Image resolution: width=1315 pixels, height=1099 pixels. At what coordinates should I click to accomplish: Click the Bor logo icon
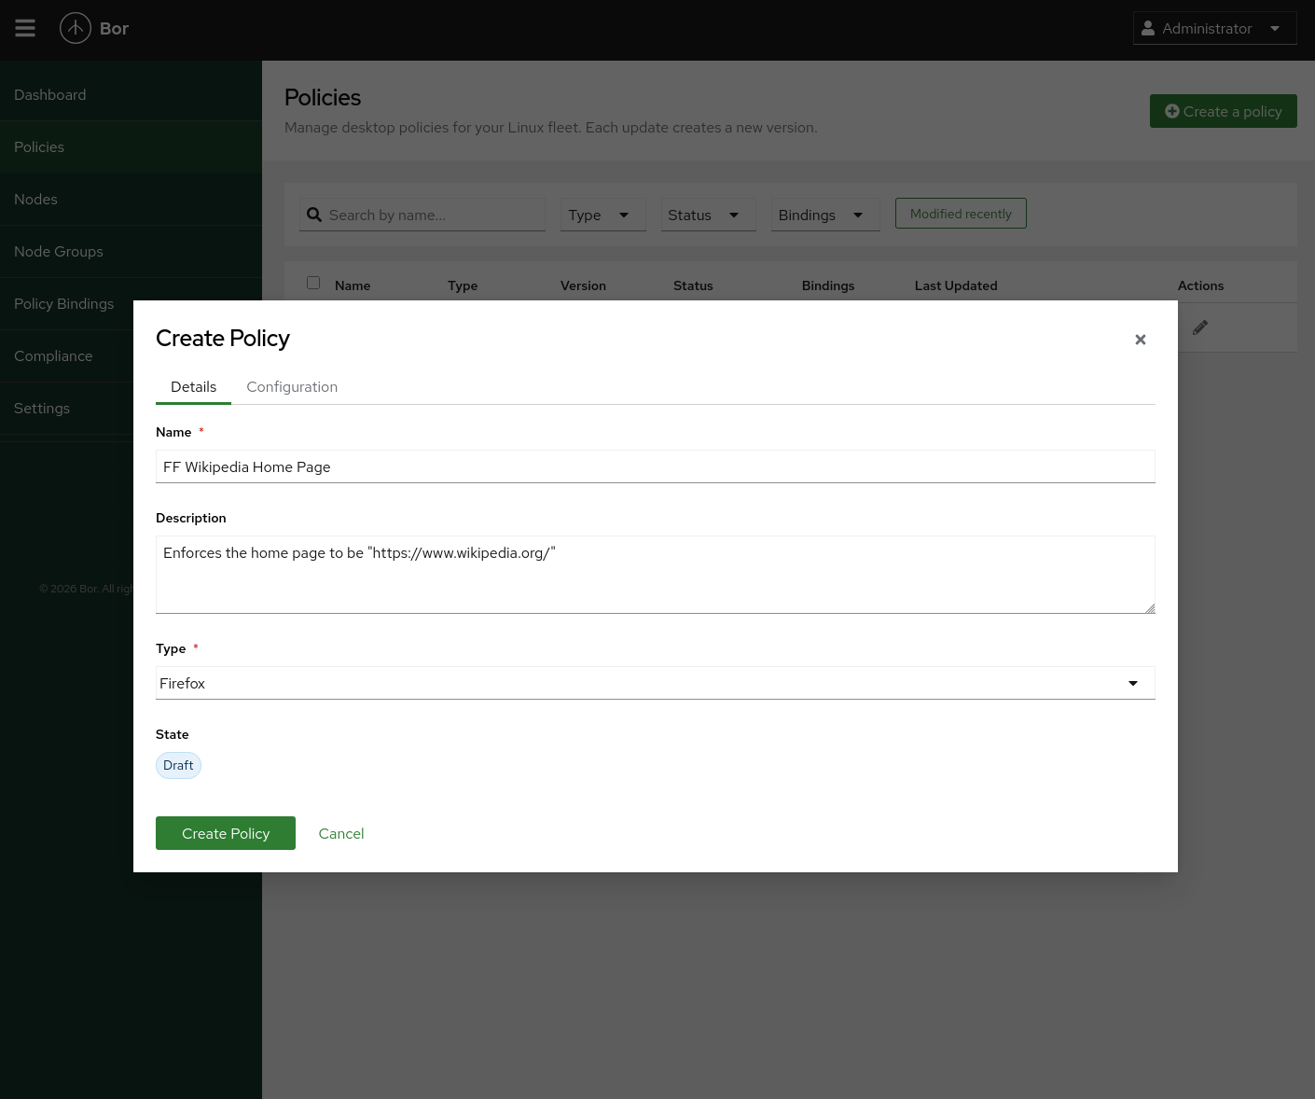coord(76,28)
